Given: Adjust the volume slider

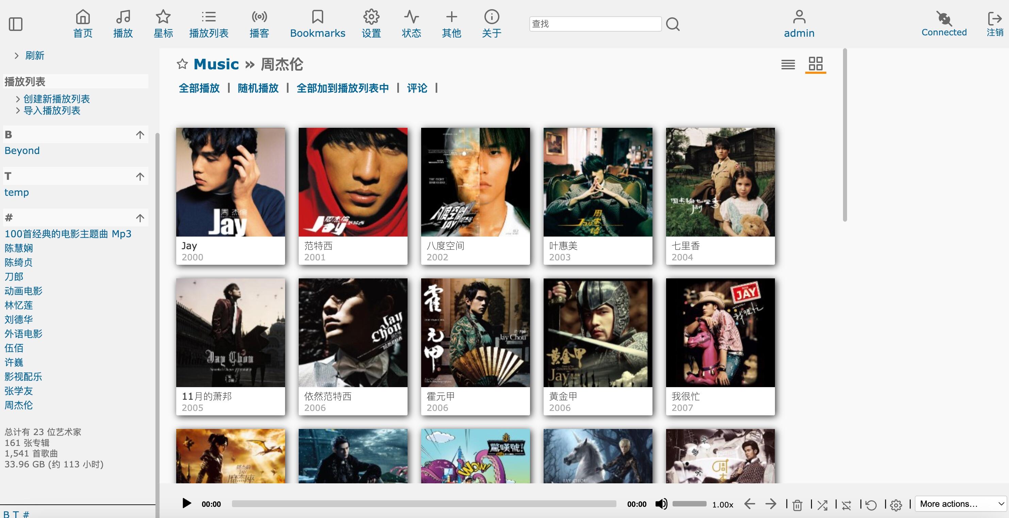Looking at the screenshot, I should click(689, 503).
